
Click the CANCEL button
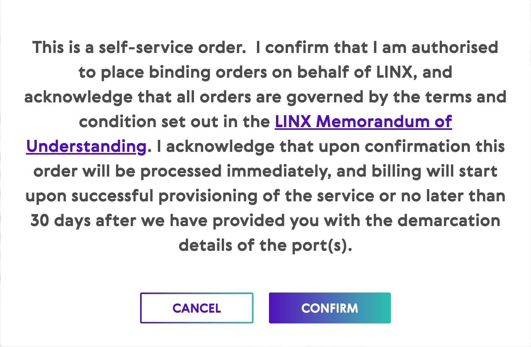tap(197, 308)
